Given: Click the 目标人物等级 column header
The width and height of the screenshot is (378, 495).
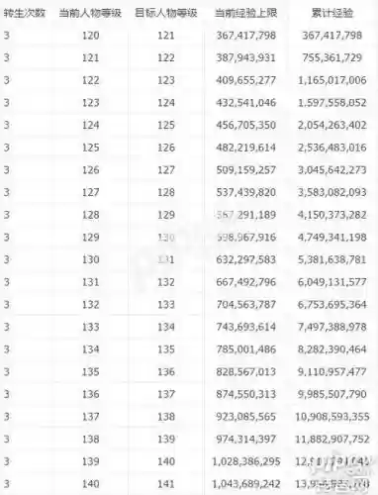Looking at the screenshot, I should point(166,13).
